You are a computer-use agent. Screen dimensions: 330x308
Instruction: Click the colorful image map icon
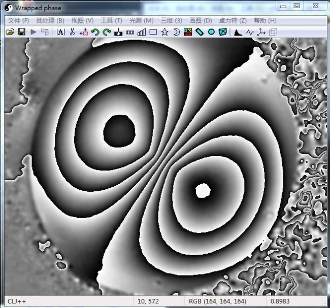(x=188, y=32)
